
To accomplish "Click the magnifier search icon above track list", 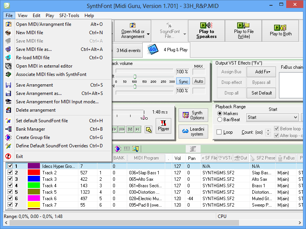I will pyautogui.click(x=136, y=148).
